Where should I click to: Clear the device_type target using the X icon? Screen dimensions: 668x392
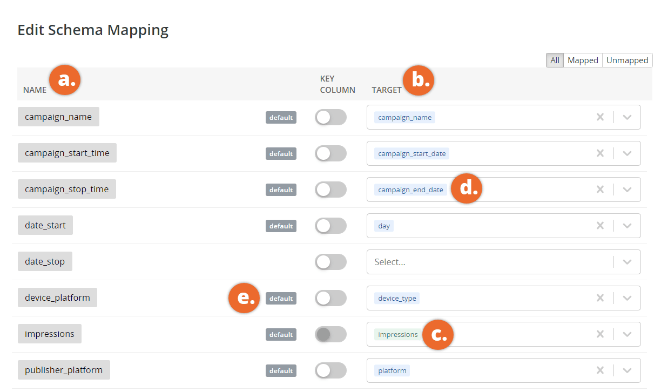click(x=600, y=298)
